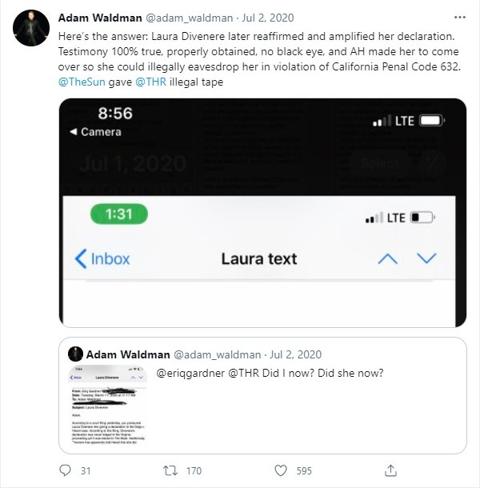Click the small avatar in the quoted tweet
Viewport: 480px width, 488px height.
[x=76, y=354]
